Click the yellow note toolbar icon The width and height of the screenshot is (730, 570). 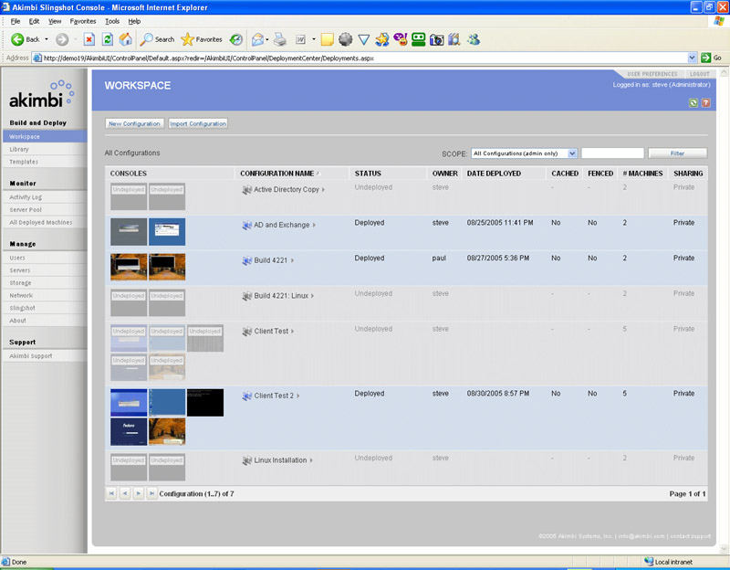click(328, 39)
